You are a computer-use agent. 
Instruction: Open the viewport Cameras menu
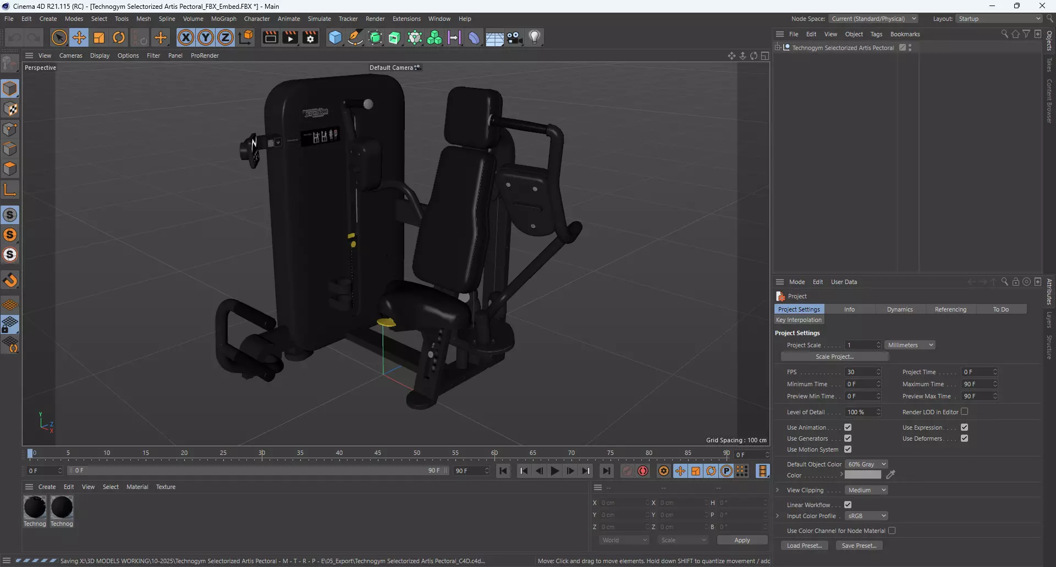[x=70, y=55]
